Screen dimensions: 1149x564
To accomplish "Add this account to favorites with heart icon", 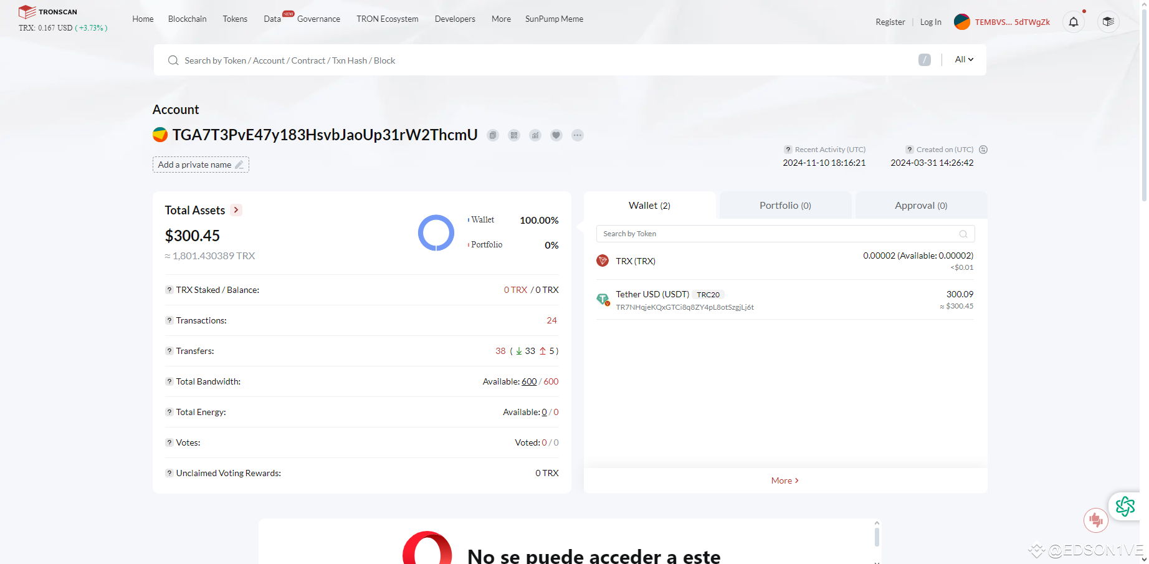I will [x=556, y=135].
